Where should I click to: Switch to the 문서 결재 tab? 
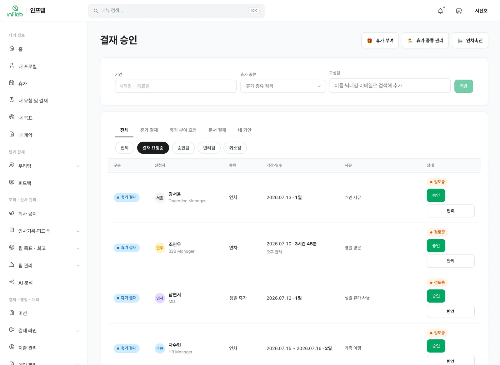217,130
